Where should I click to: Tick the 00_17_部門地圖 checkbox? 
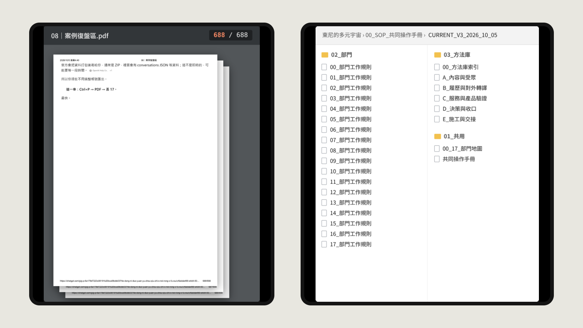click(x=437, y=149)
